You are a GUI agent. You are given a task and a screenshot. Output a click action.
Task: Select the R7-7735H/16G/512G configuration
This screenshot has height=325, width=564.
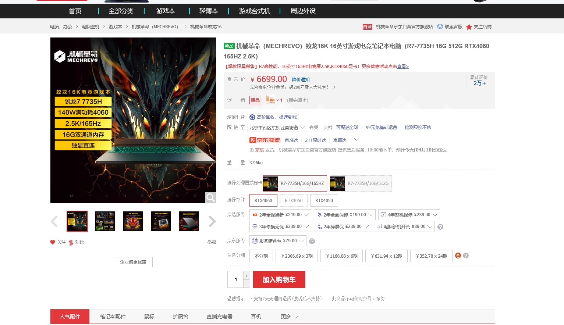[x=361, y=183]
